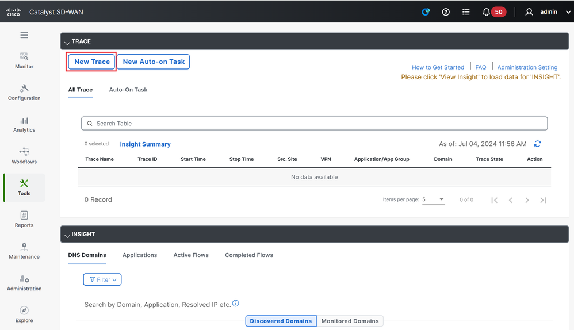574x330 pixels.
Task: Open the FAQ link
Action: coord(481,67)
